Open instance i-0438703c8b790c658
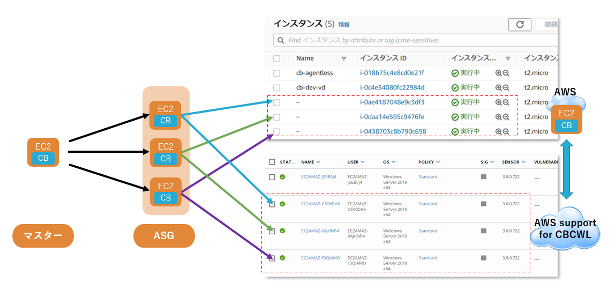The height and width of the screenshot is (297, 615). 393,131
